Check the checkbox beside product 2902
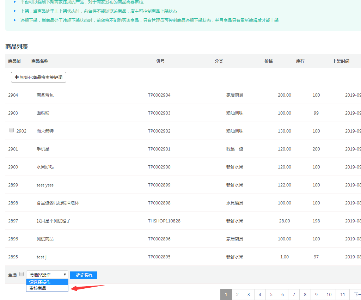 pos(12,130)
